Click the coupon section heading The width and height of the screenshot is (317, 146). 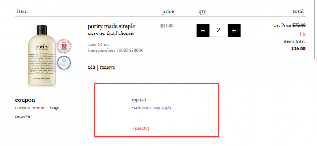[25, 100]
